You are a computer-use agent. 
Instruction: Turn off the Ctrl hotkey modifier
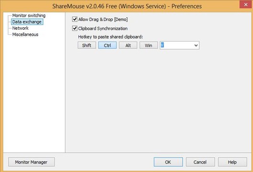tap(107, 45)
